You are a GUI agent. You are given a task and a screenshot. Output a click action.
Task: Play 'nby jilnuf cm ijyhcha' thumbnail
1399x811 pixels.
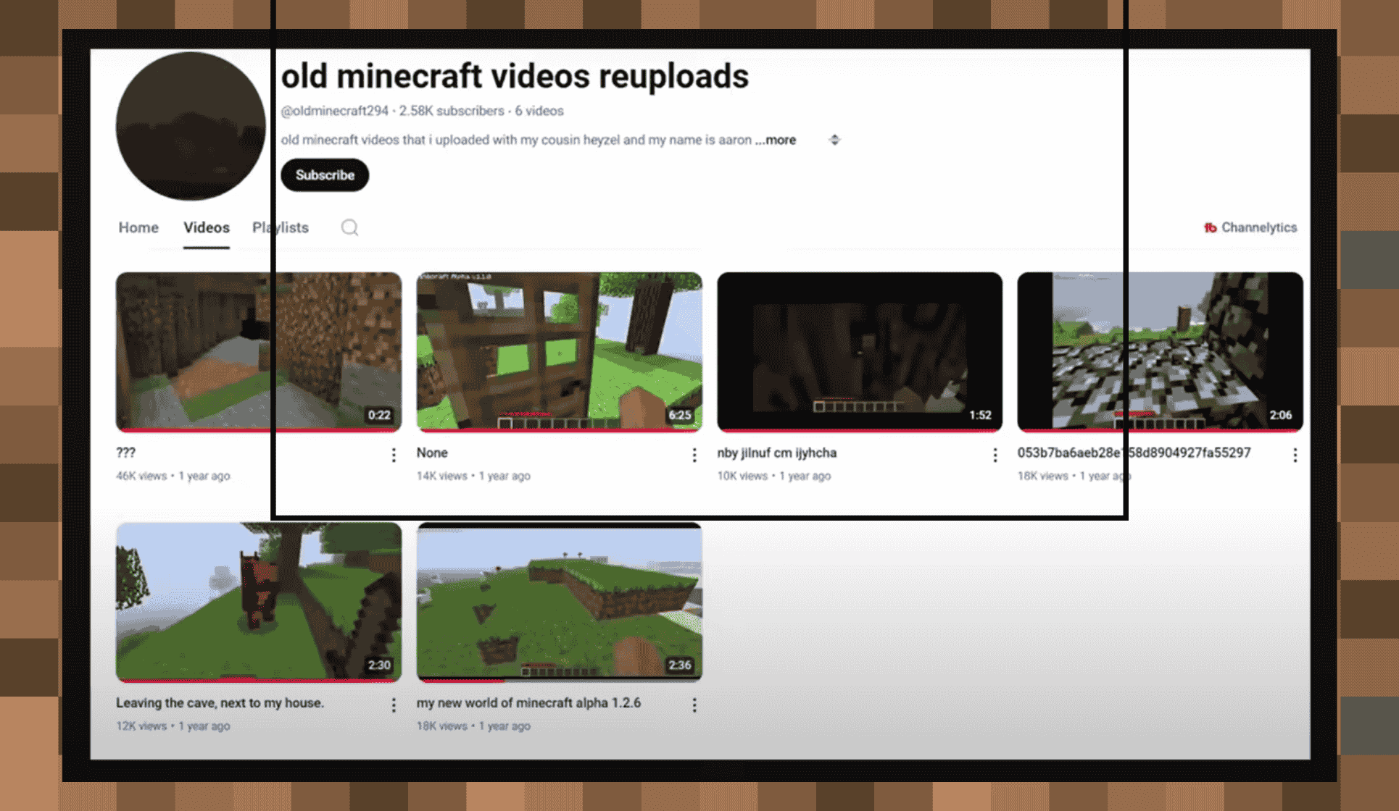tap(860, 352)
